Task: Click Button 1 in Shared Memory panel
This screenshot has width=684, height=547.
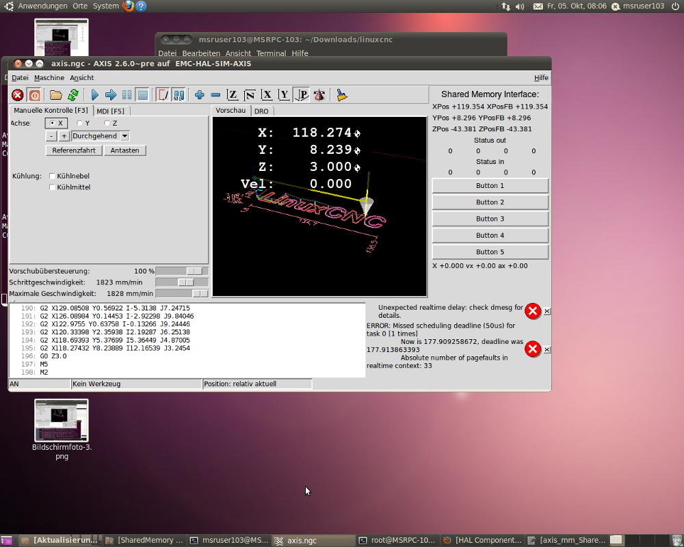Action: (490, 186)
